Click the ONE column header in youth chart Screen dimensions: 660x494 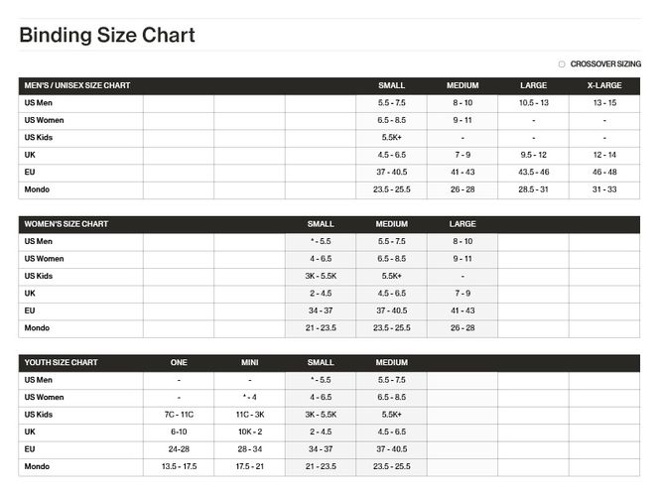point(179,362)
